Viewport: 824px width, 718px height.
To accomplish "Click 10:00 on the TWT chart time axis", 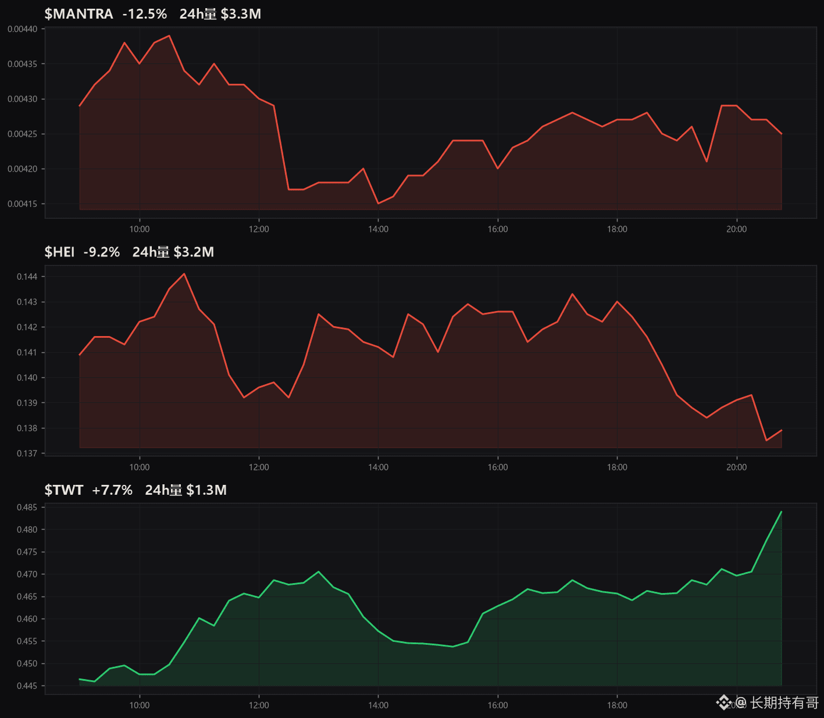I will (140, 705).
